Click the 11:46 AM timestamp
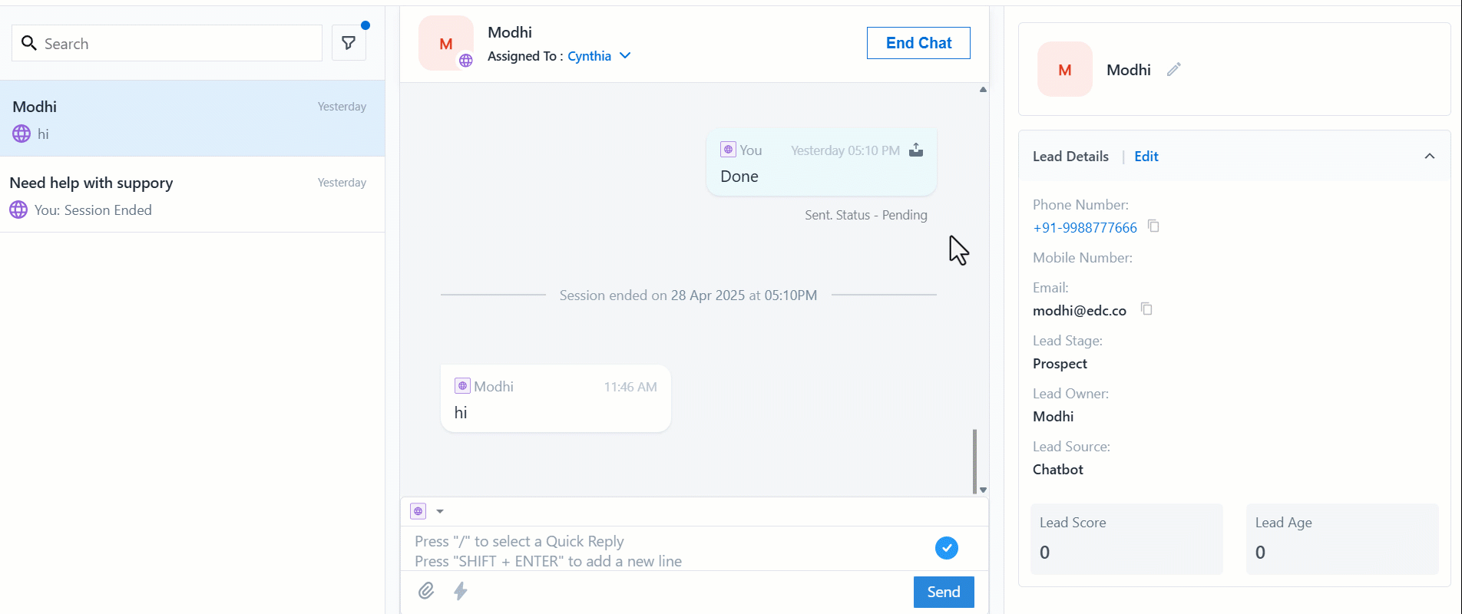 pos(630,387)
